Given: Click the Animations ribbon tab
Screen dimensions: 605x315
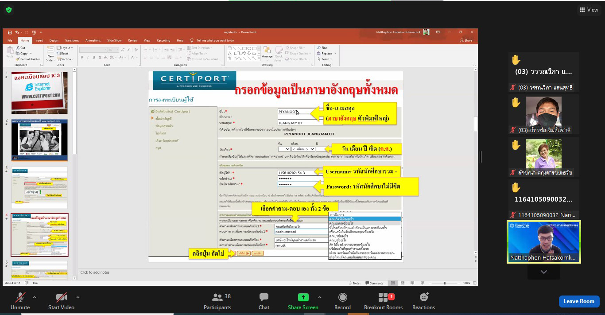Looking at the screenshot, I should click(x=93, y=40).
